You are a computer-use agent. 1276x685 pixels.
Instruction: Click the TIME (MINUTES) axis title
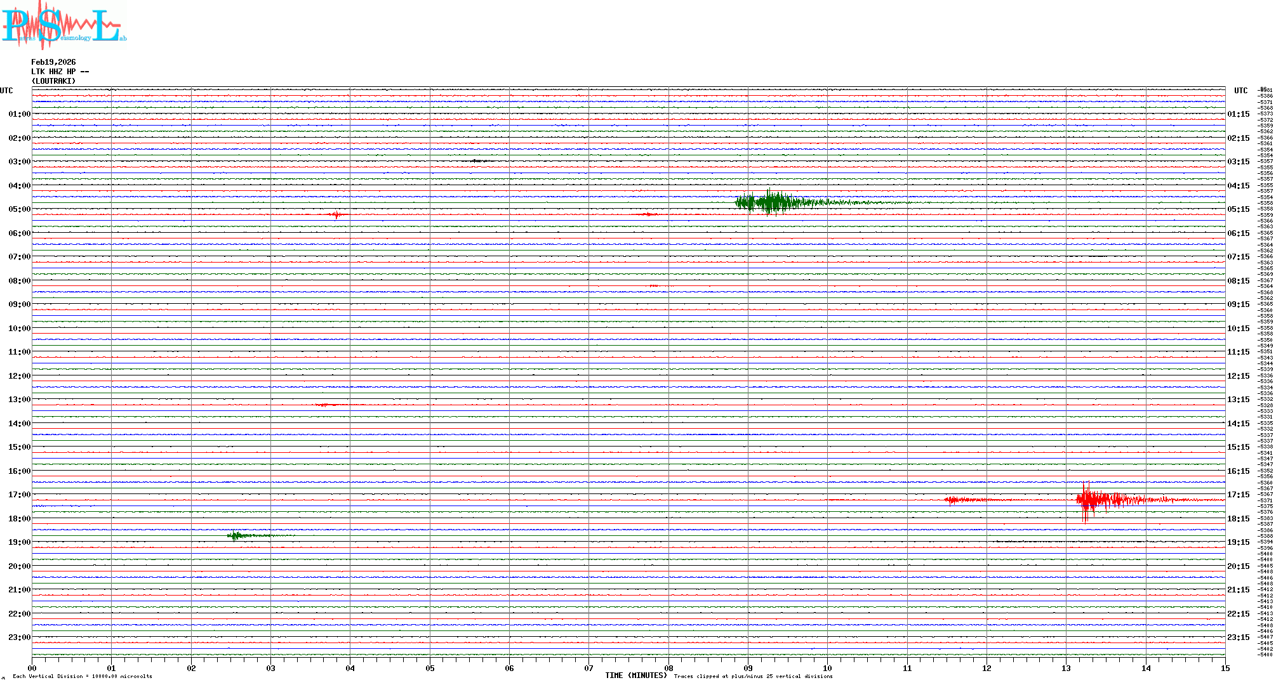[635, 675]
